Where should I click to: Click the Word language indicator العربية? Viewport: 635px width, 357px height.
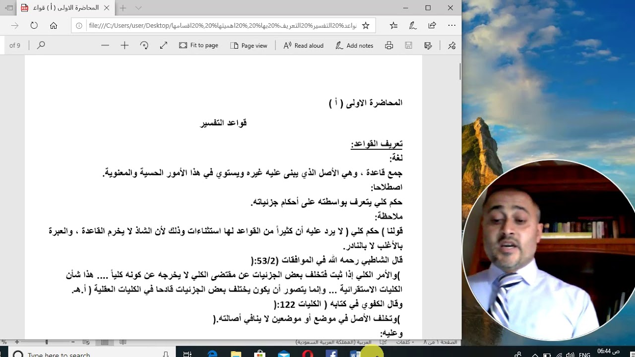point(333,342)
